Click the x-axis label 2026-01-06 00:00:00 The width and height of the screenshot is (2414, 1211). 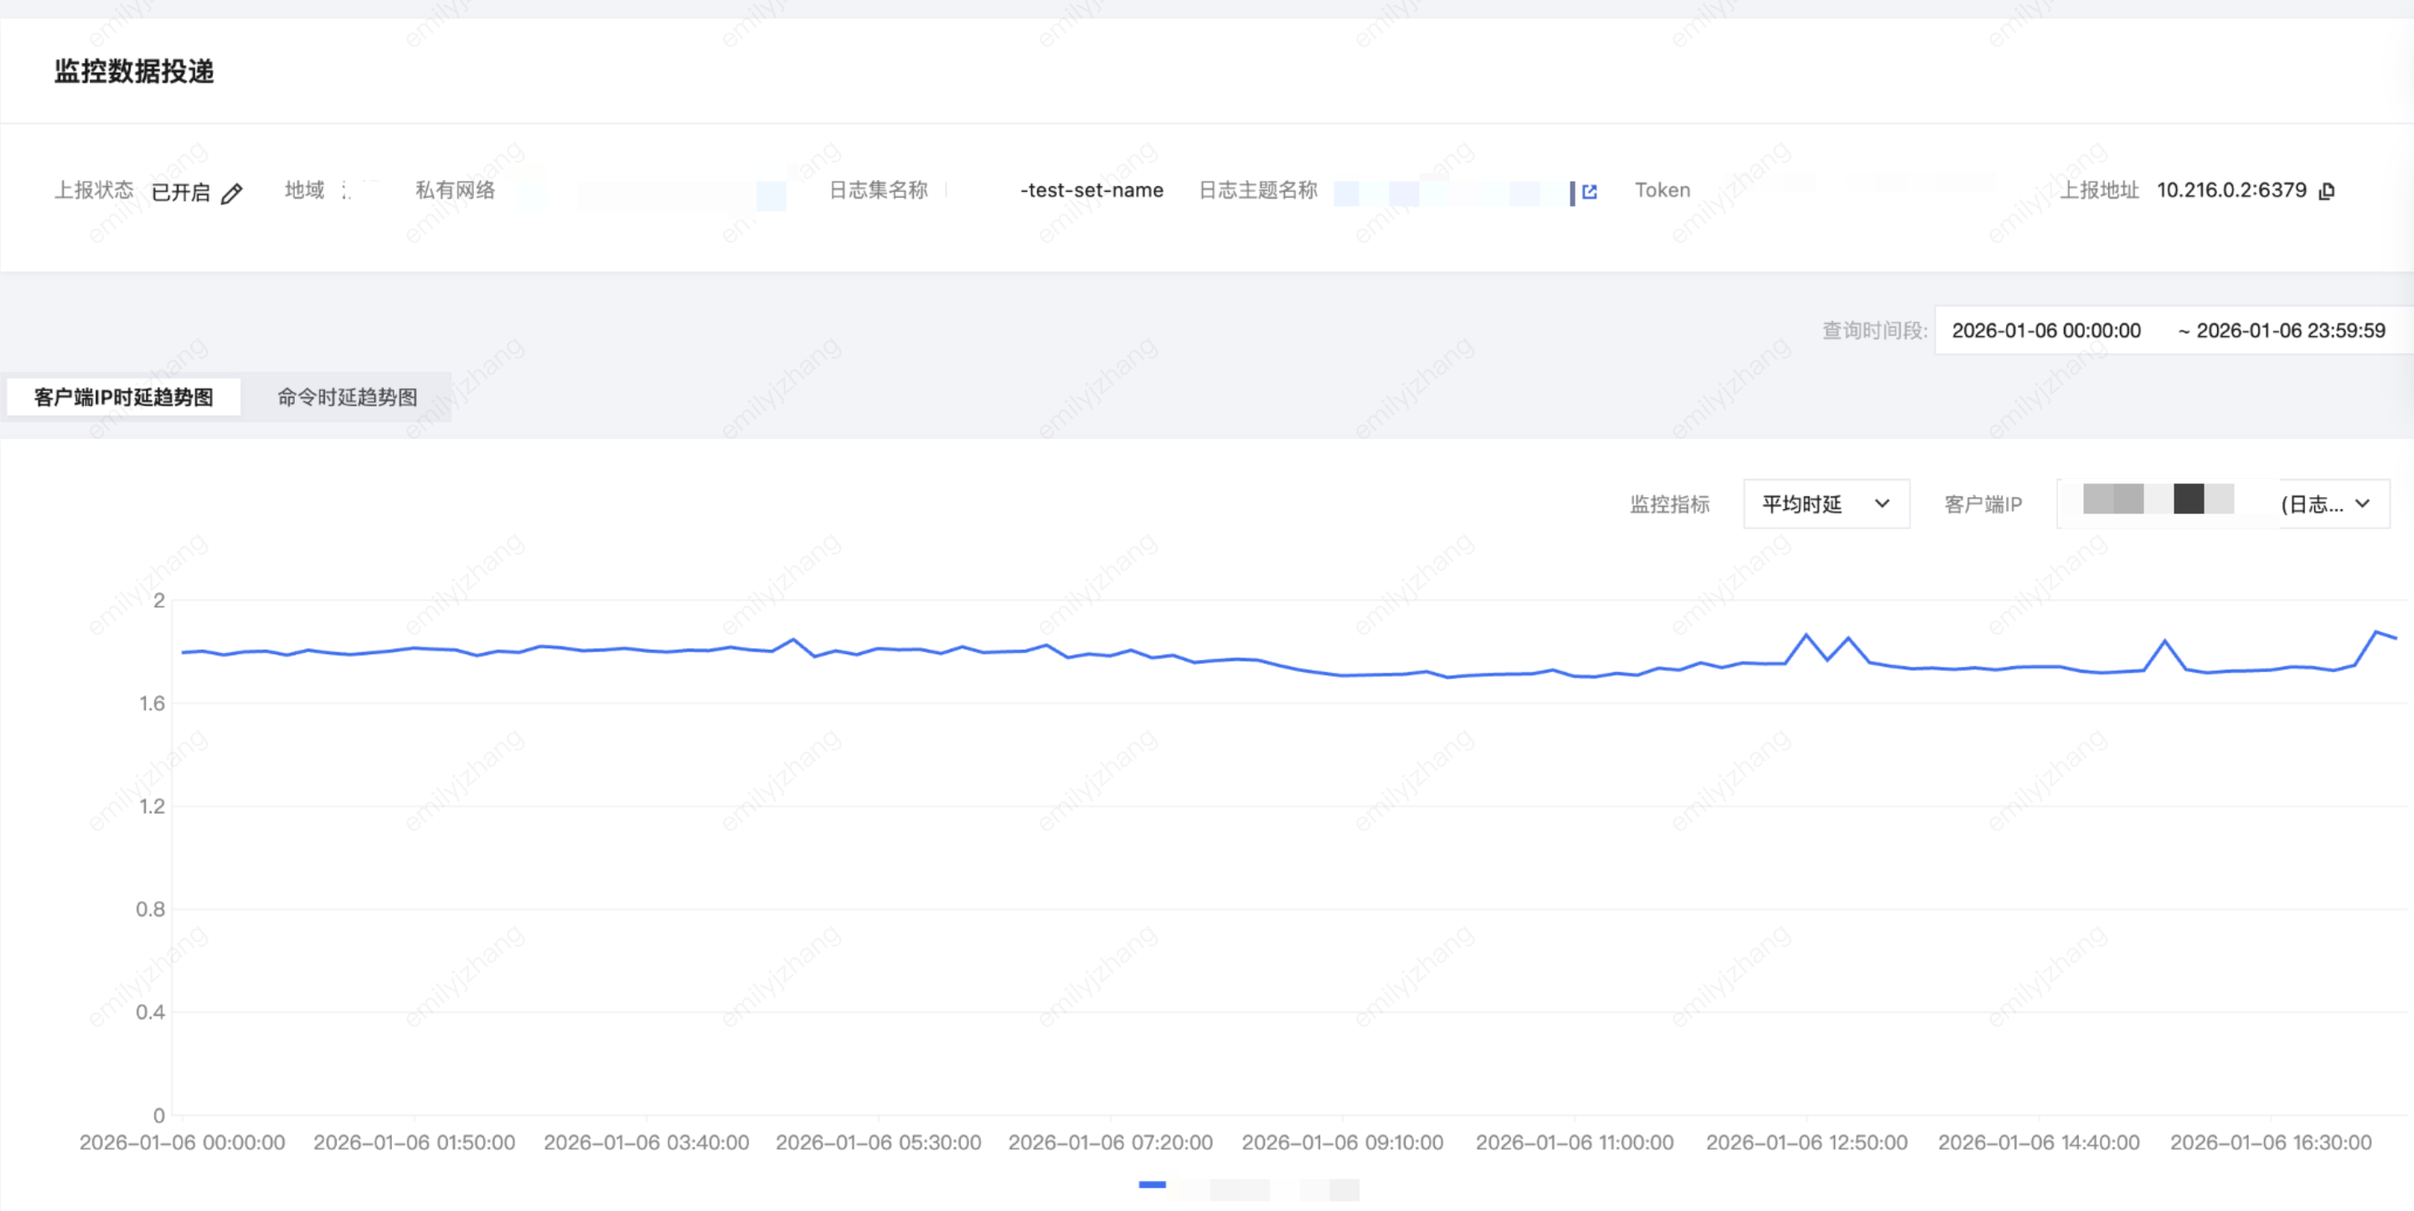coord(182,1142)
